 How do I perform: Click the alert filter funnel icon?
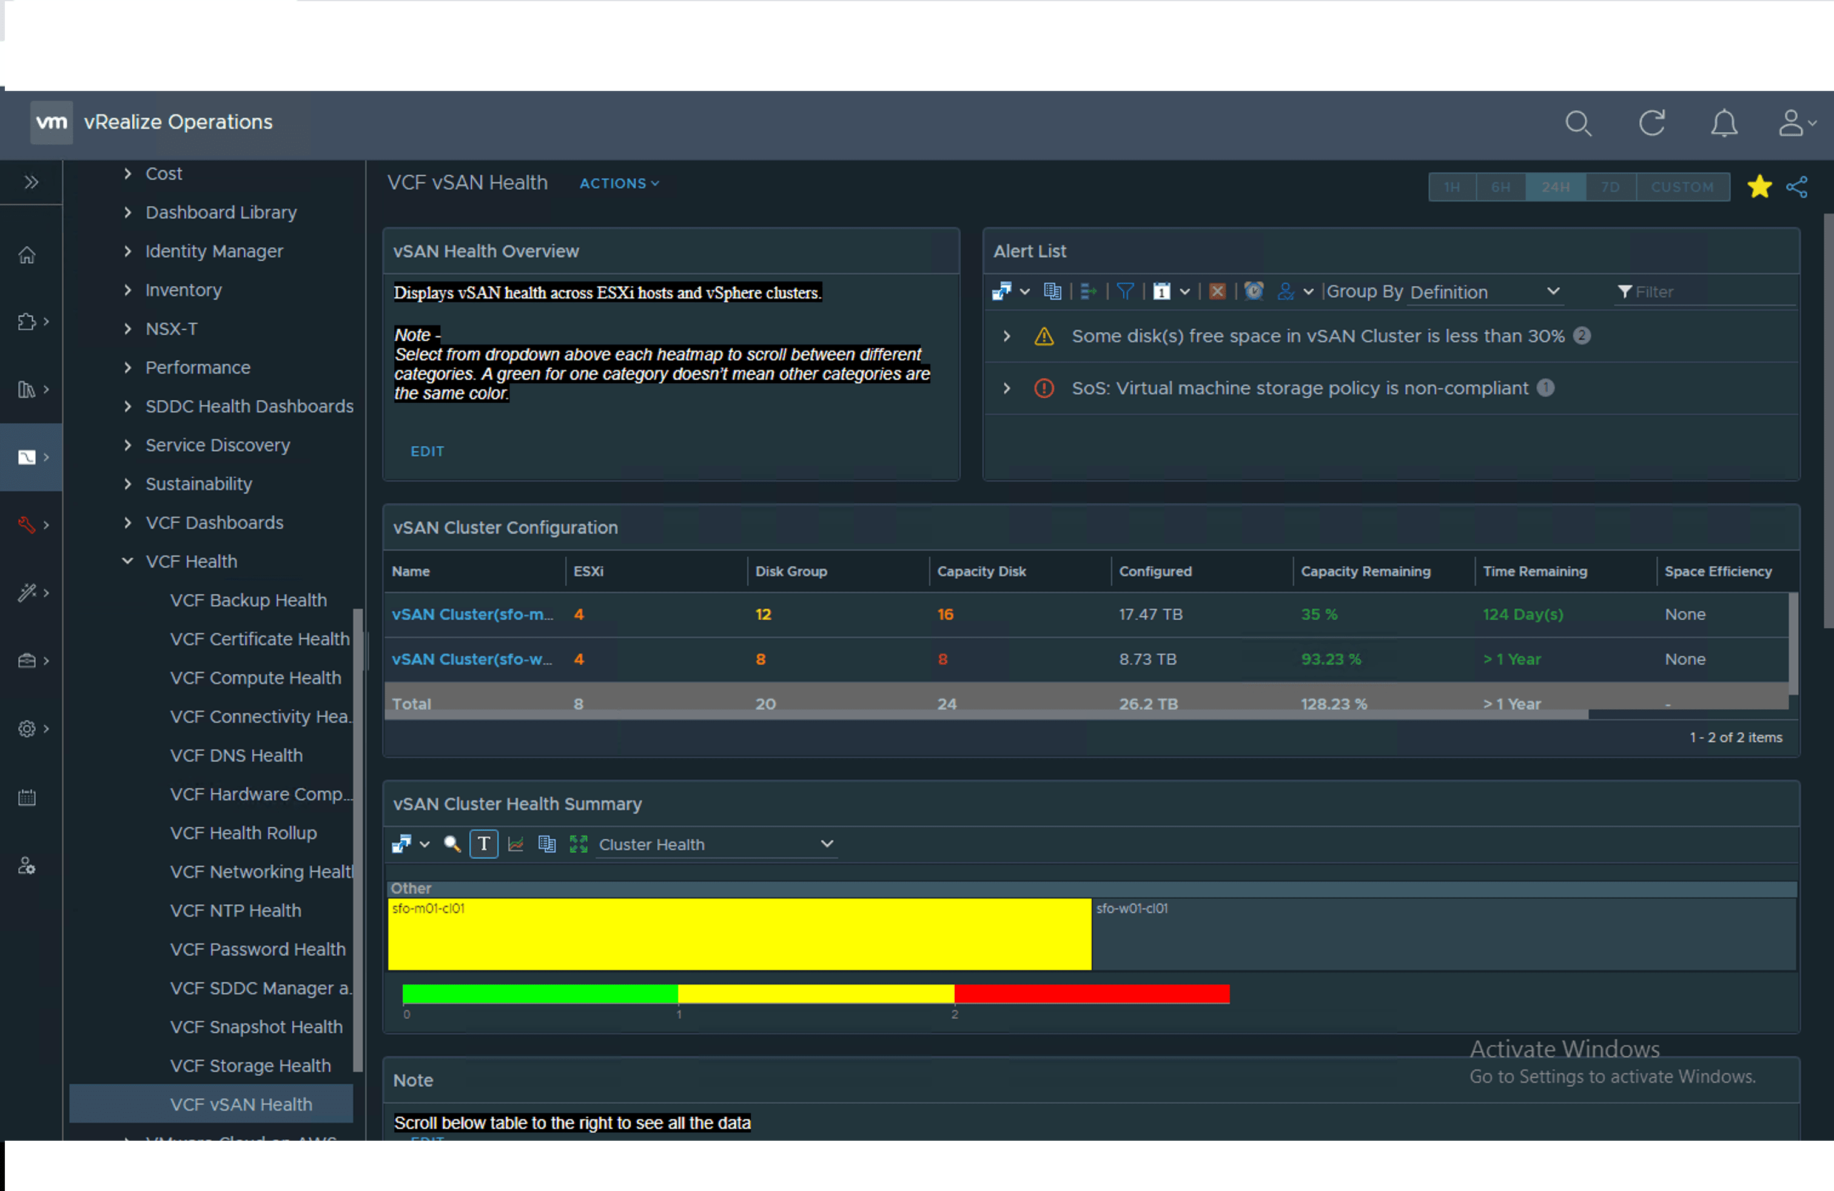1125,292
